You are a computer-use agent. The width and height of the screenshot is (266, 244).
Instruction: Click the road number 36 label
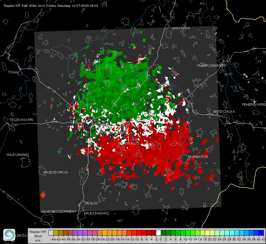click(17, 125)
